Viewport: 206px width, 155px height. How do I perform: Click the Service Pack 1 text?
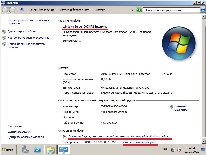point(72,41)
